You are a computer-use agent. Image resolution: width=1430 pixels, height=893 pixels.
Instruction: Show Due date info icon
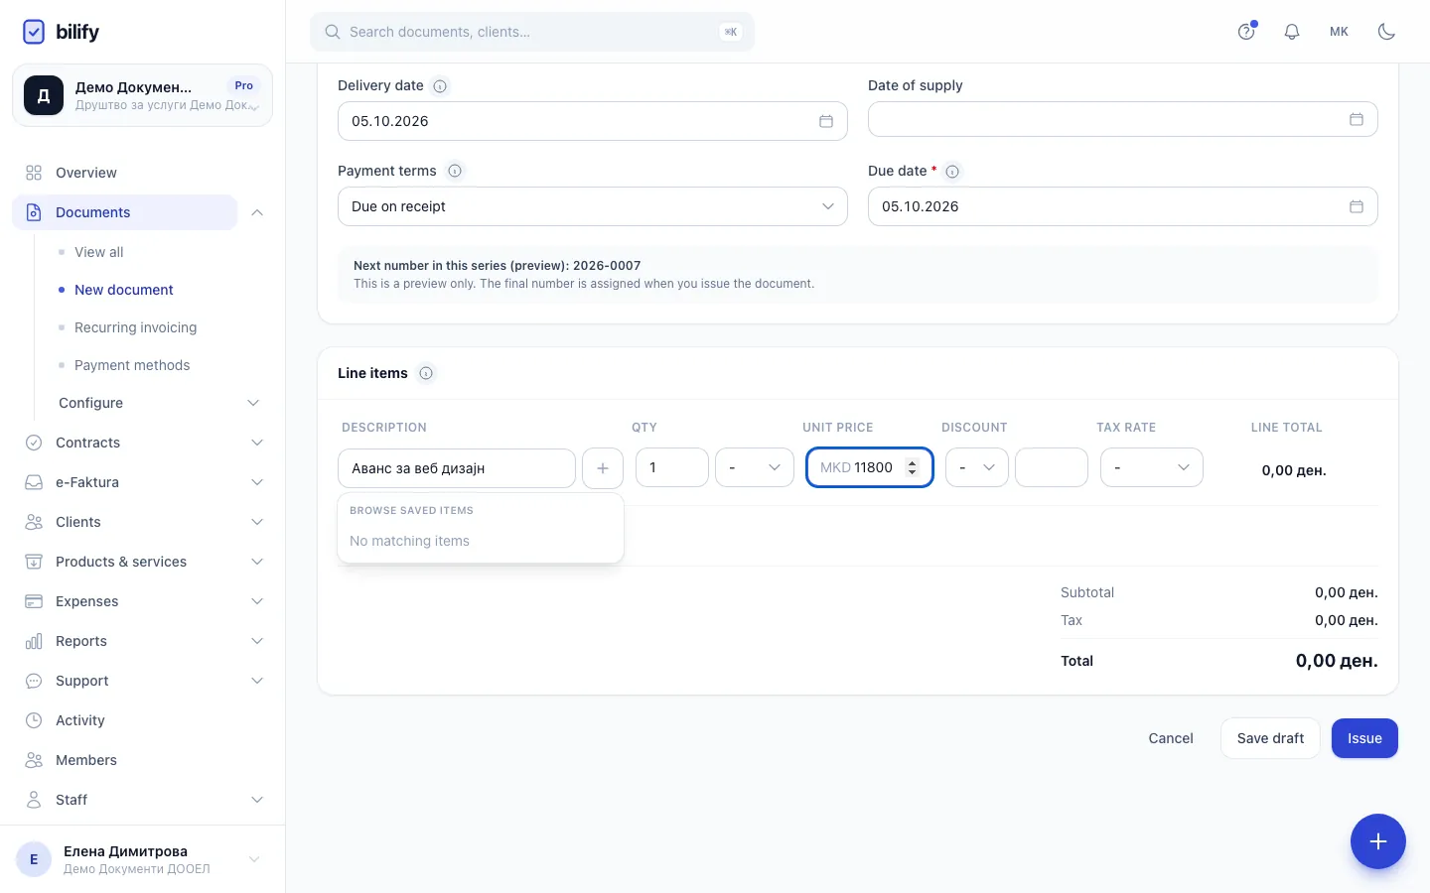click(x=952, y=172)
